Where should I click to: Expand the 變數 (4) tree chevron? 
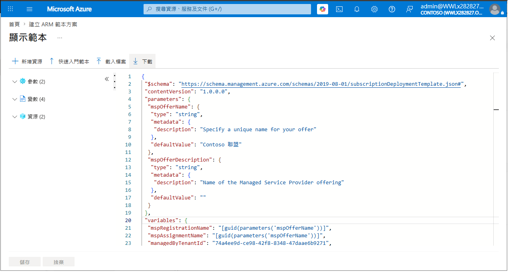tap(15, 99)
